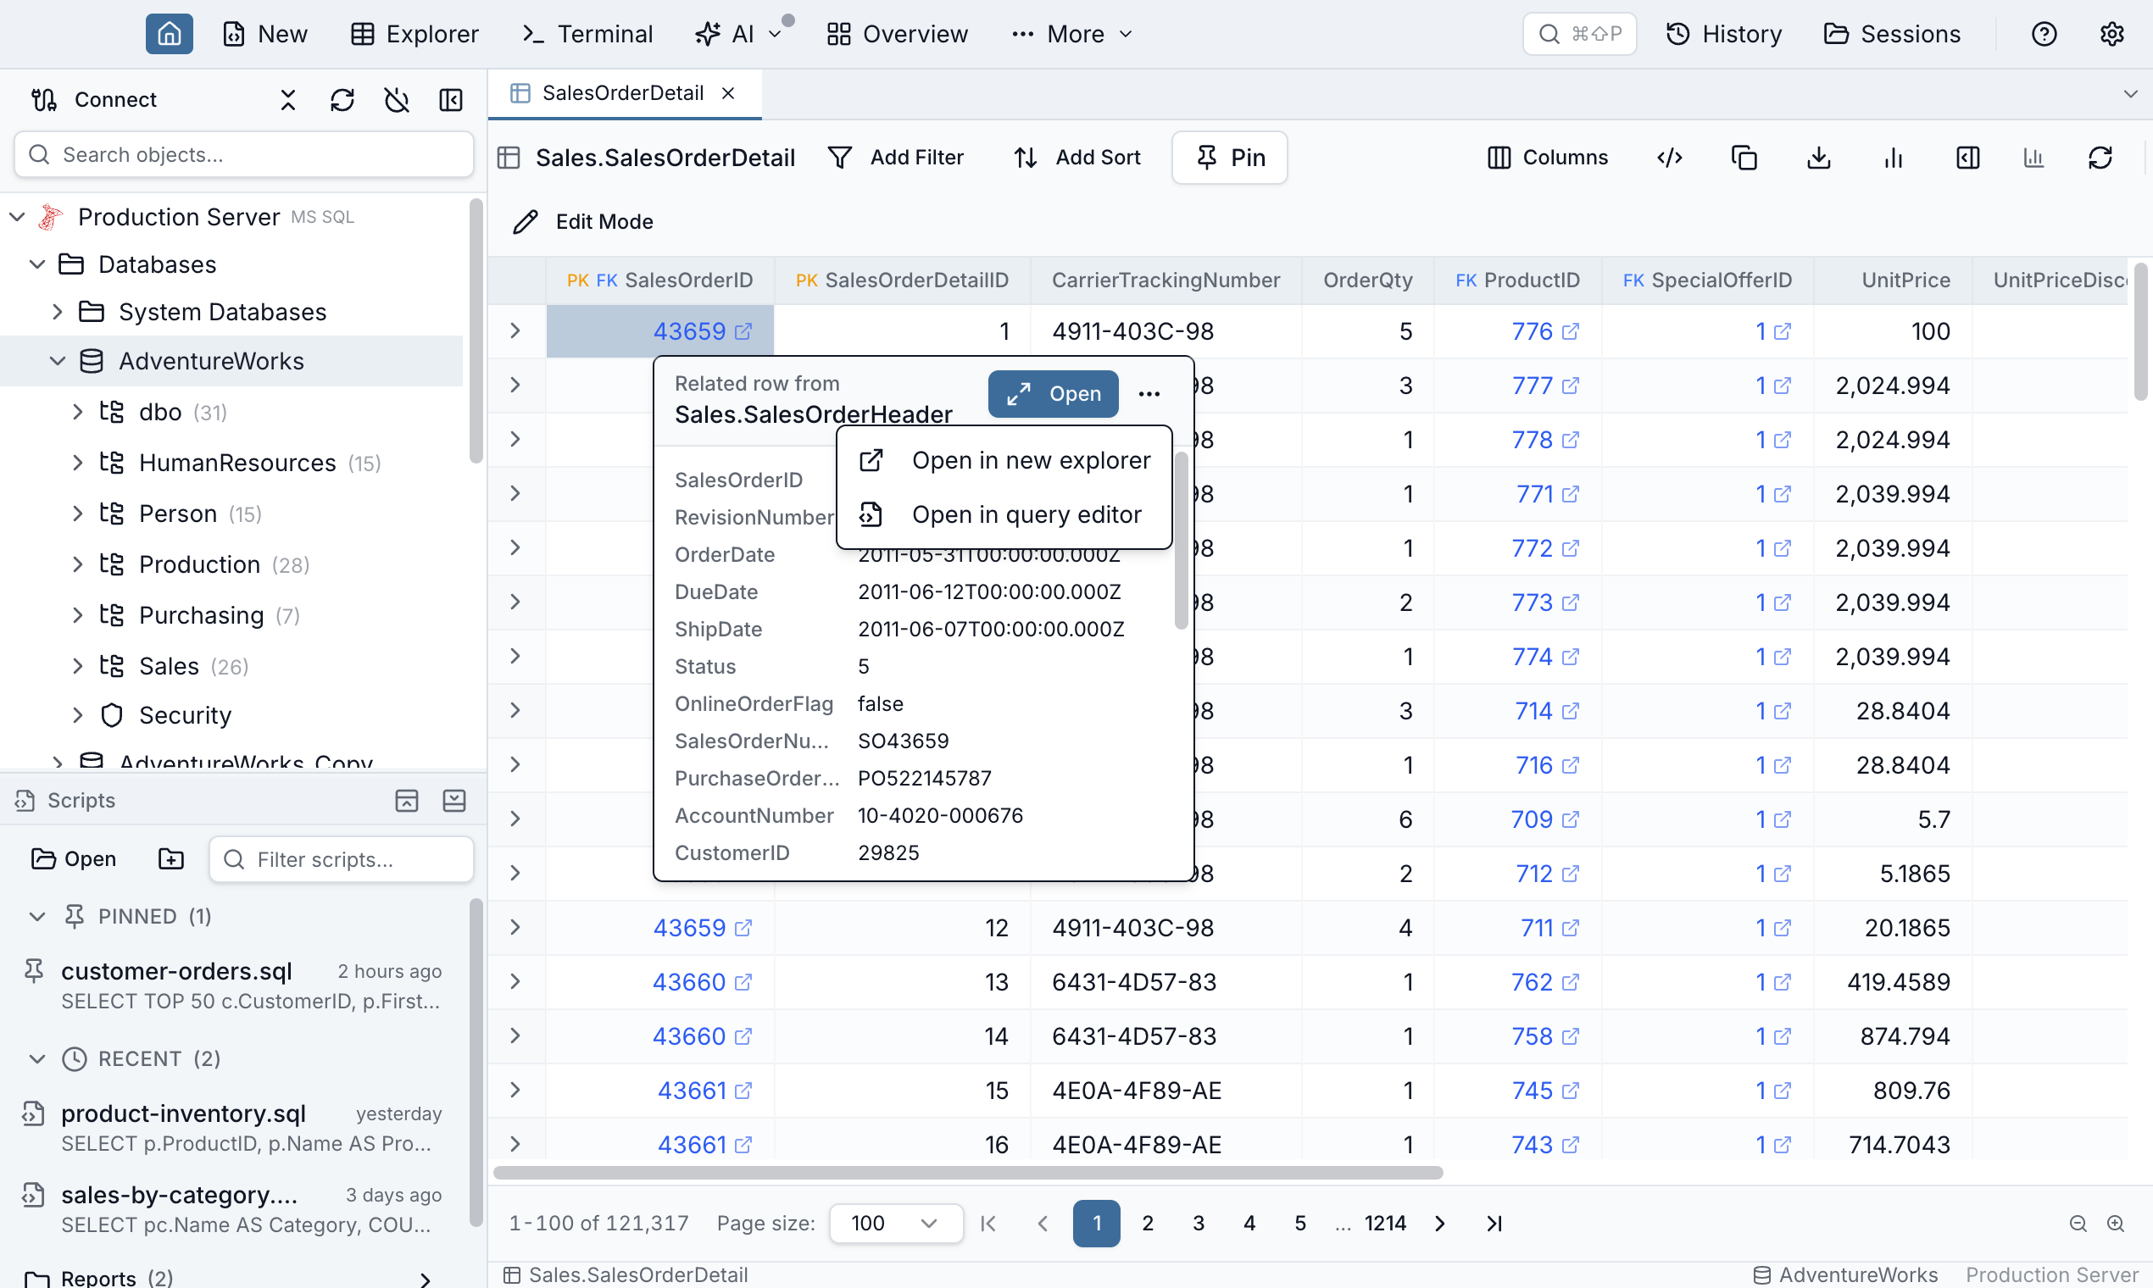
Task: Choose Open in query editor
Action: pyautogui.click(x=1004, y=514)
